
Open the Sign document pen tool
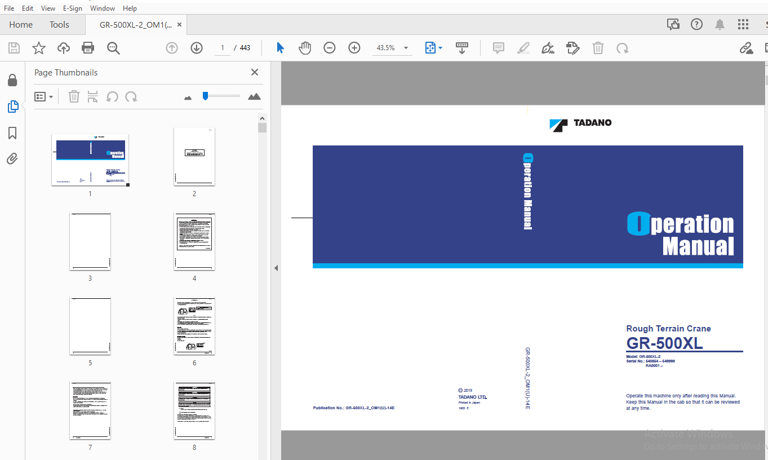[548, 48]
